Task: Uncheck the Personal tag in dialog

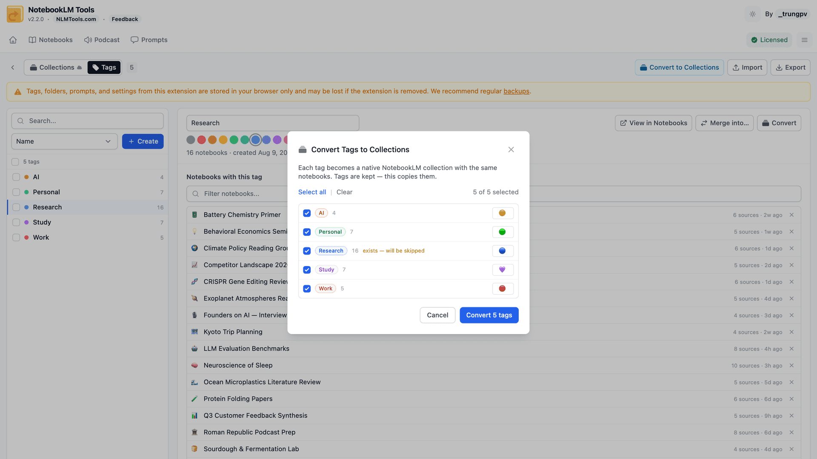Action: point(307,232)
